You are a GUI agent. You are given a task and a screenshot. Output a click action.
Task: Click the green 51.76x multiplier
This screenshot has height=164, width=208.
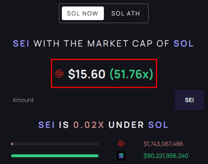tap(131, 74)
